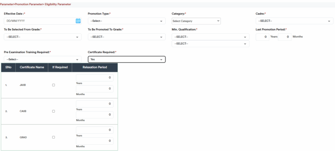Open first Min. Qualification dropdown
Viewport: 335px width, 151px height.
pos(210,37)
